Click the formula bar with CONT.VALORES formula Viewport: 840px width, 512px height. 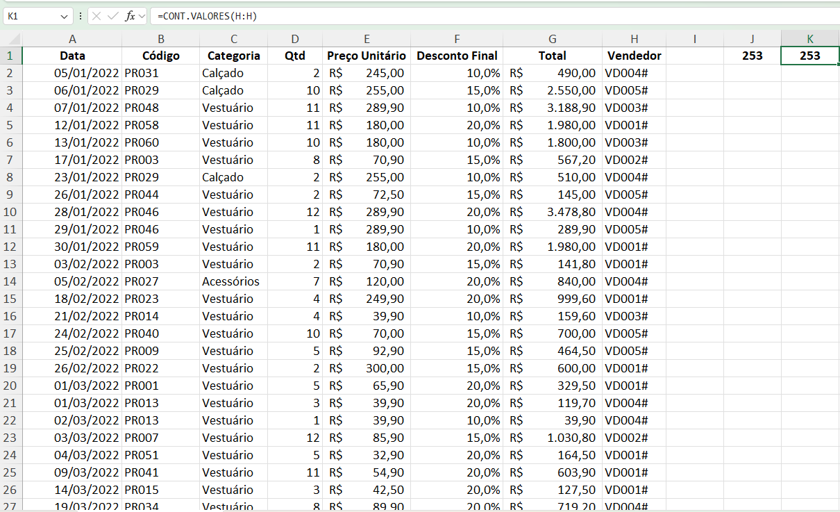tap(494, 16)
